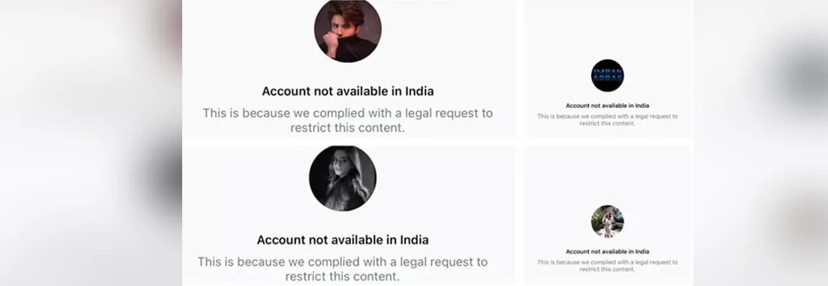The height and width of the screenshot is (286, 828).
Task: Select the small outdoor profile picture
Action: pos(607,221)
